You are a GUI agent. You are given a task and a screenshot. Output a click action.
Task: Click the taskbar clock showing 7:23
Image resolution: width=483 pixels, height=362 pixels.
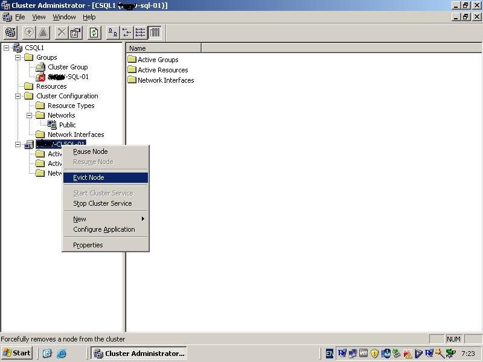coord(469,354)
